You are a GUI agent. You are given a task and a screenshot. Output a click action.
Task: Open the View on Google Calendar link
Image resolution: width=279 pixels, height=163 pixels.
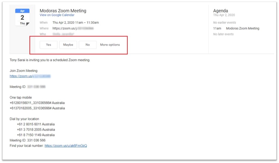(57, 15)
